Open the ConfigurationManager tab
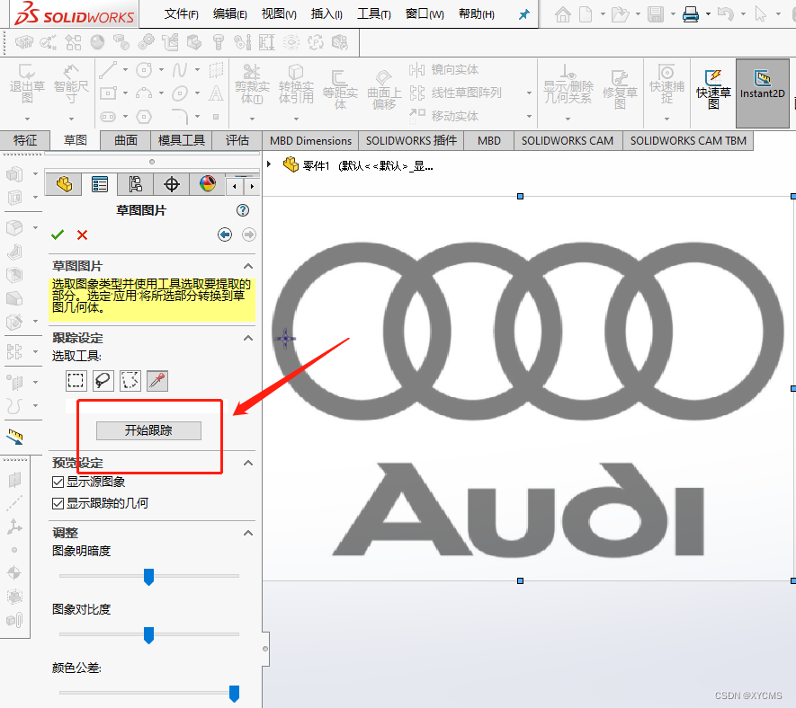The image size is (796, 708). [136, 184]
